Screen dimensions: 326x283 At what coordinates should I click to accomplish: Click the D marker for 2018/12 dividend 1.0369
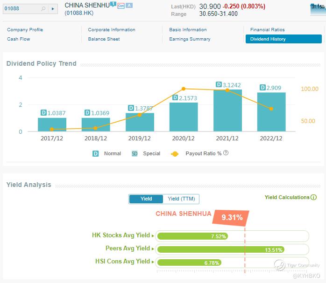(87, 113)
